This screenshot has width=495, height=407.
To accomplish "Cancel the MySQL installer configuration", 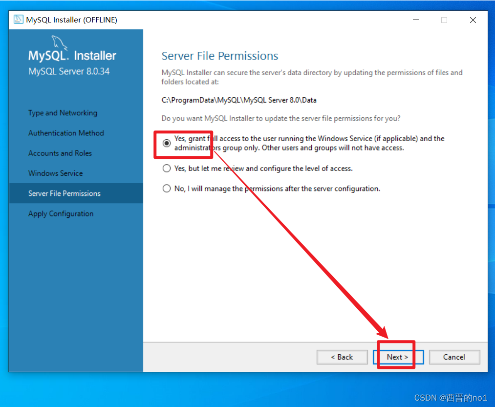I will [x=454, y=357].
